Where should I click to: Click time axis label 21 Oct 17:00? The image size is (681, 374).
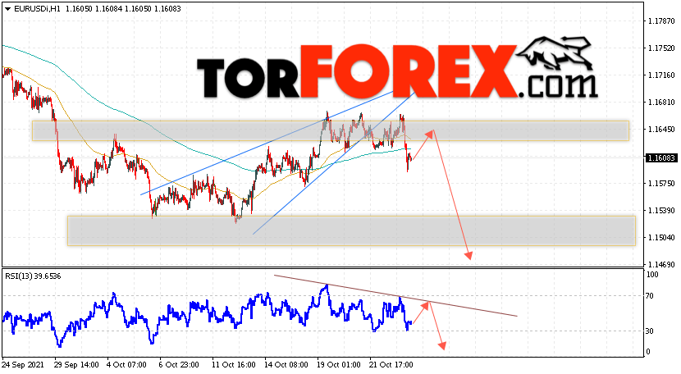tap(391, 365)
